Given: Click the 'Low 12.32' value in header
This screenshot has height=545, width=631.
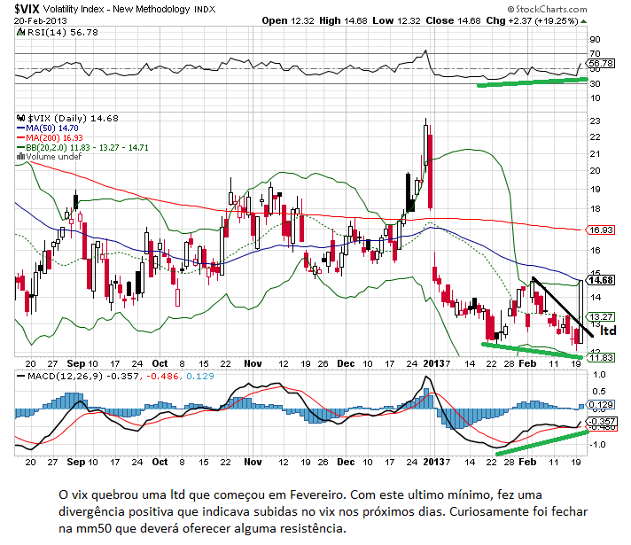Looking at the screenshot, I should [396, 20].
